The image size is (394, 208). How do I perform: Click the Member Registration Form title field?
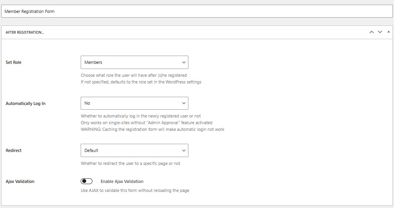pyautogui.click(x=197, y=11)
